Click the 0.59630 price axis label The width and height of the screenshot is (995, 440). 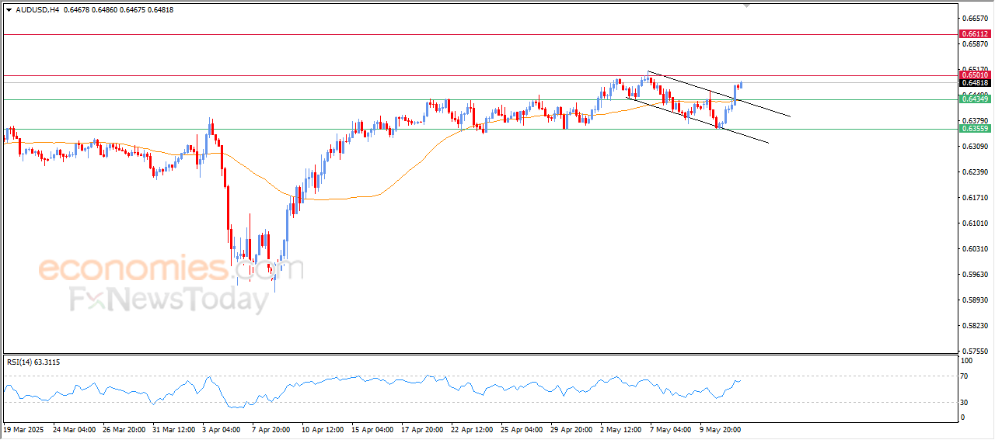click(975, 275)
